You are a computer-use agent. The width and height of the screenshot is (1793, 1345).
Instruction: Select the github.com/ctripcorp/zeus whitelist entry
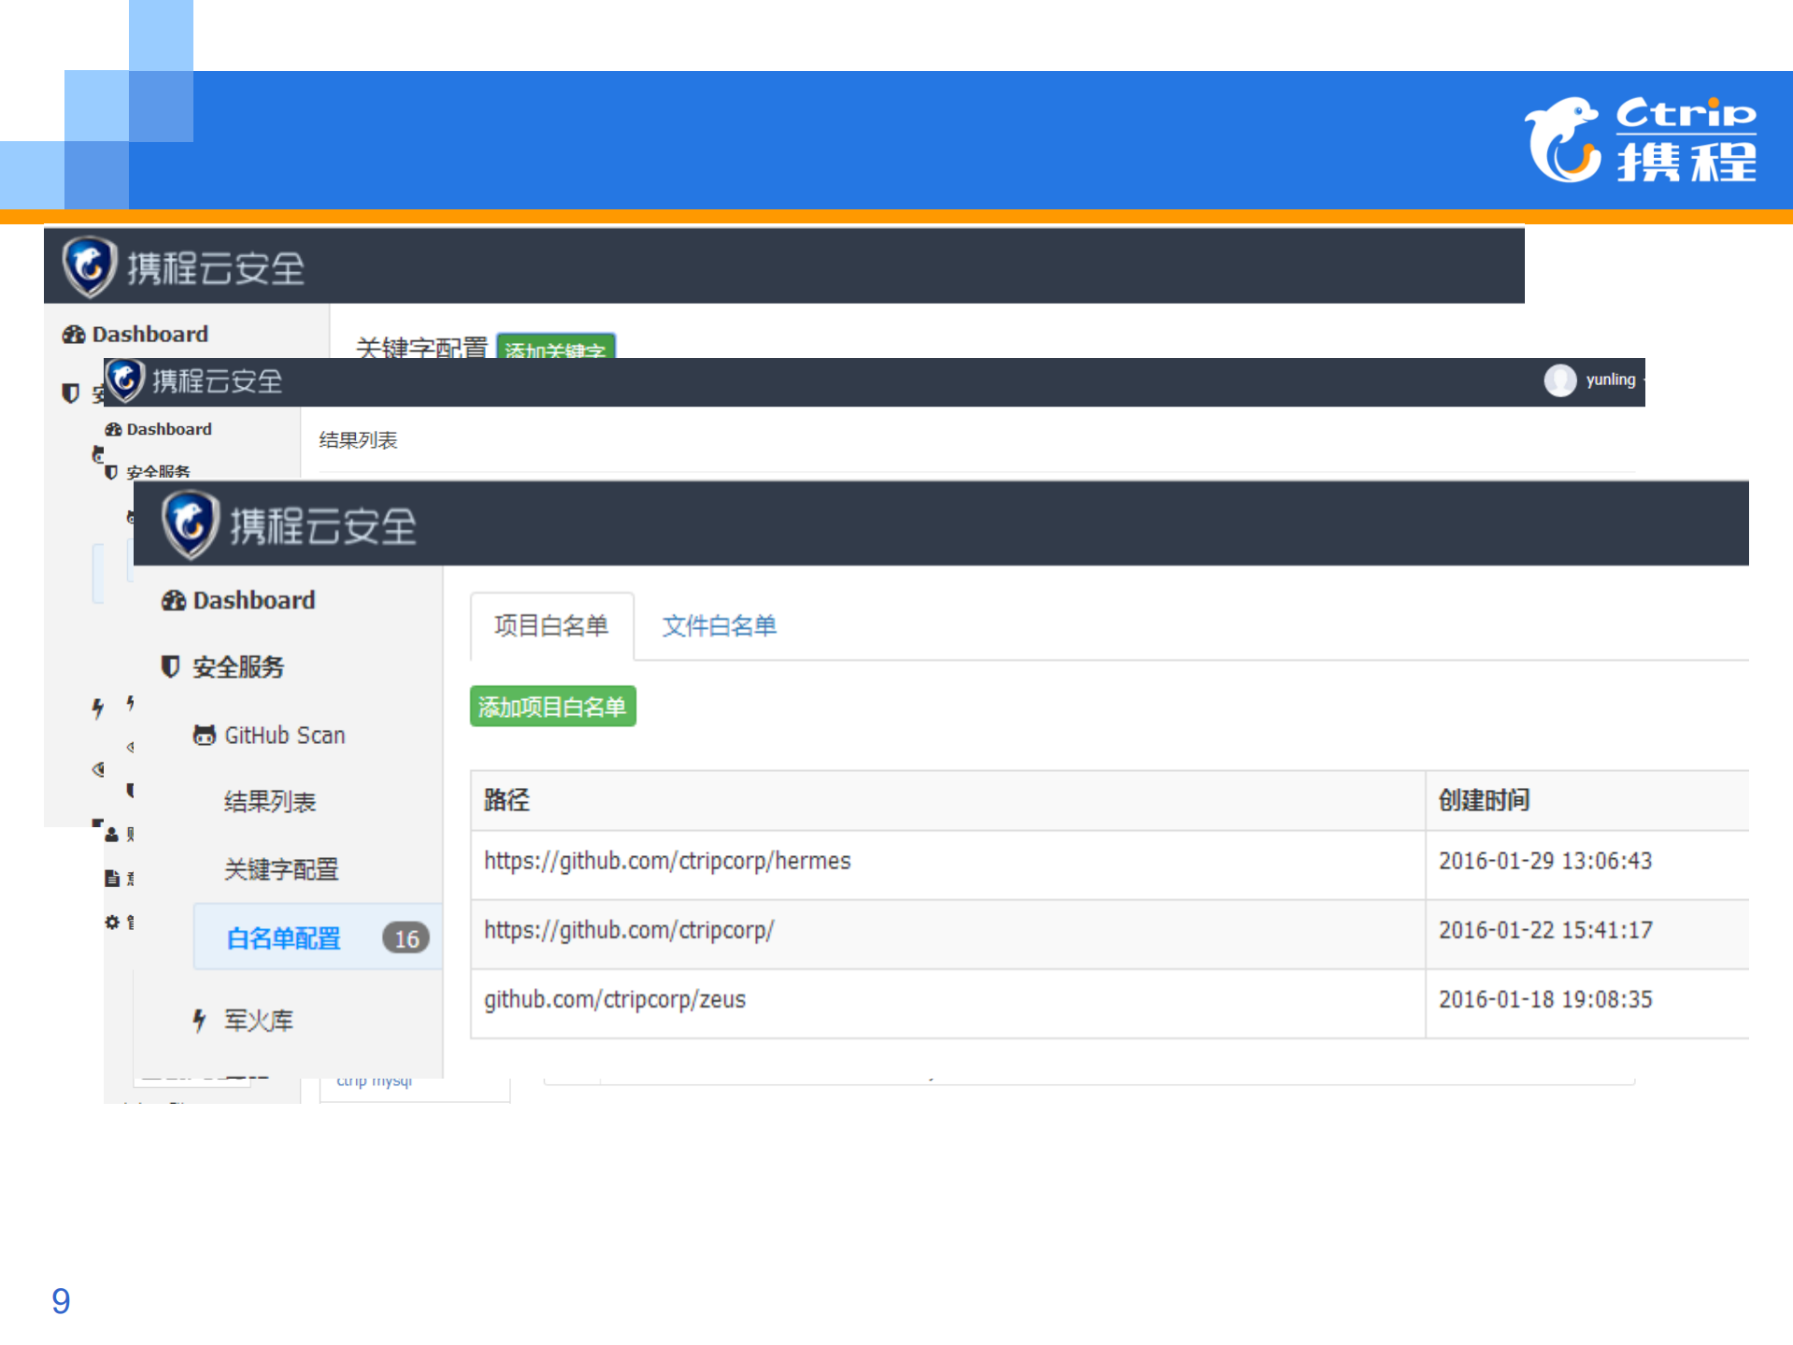tap(615, 998)
